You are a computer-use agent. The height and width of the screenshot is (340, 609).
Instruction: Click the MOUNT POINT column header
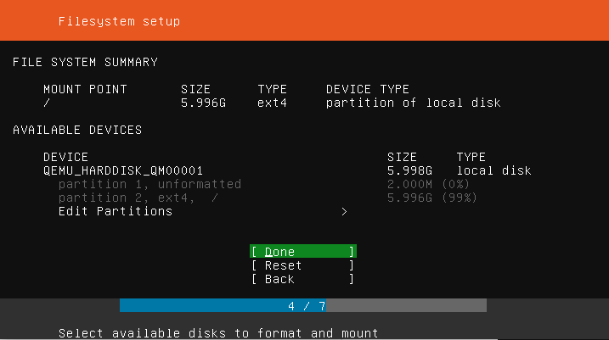click(85, 89)
